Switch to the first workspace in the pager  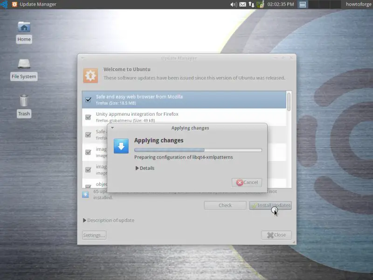pos(303,4)
